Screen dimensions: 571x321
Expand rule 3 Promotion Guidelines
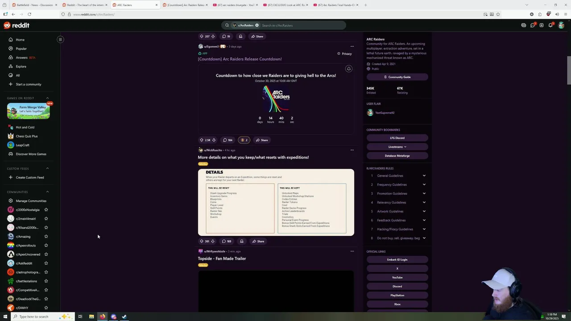coord(424,193)
